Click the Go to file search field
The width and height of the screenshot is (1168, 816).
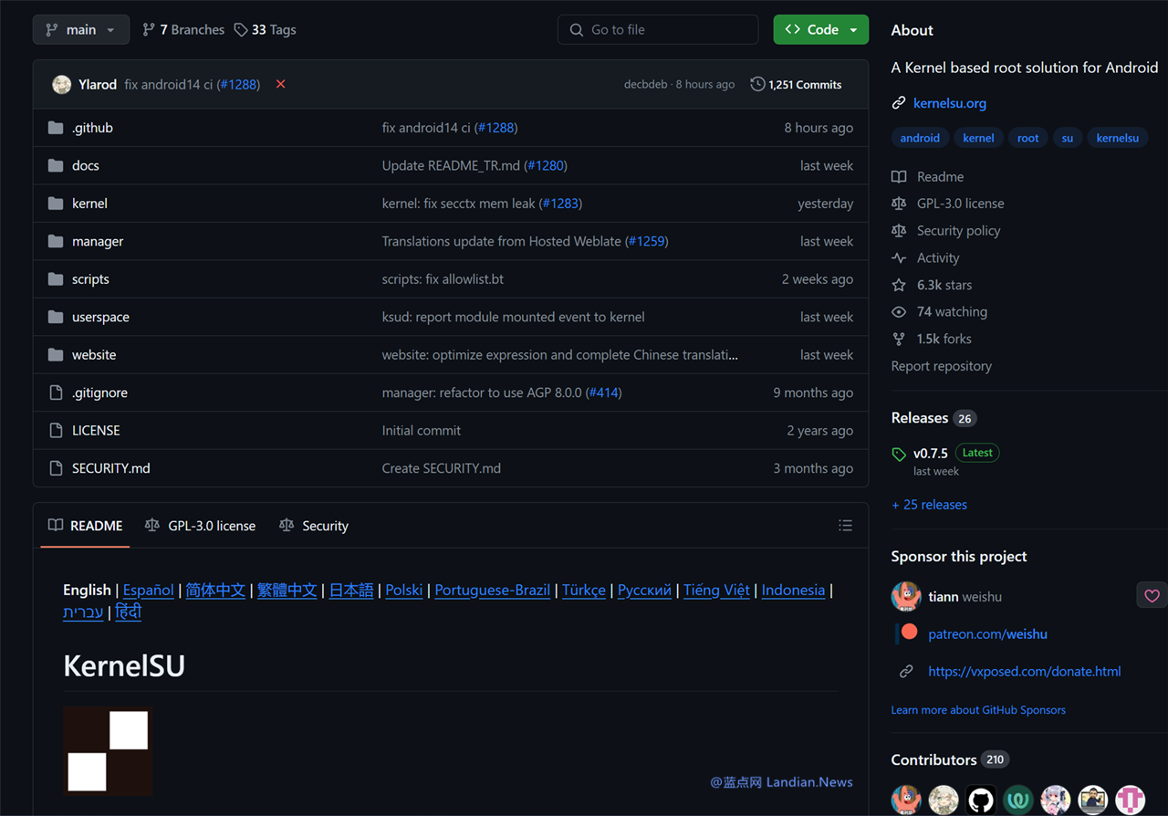click(x=658, y=29)
